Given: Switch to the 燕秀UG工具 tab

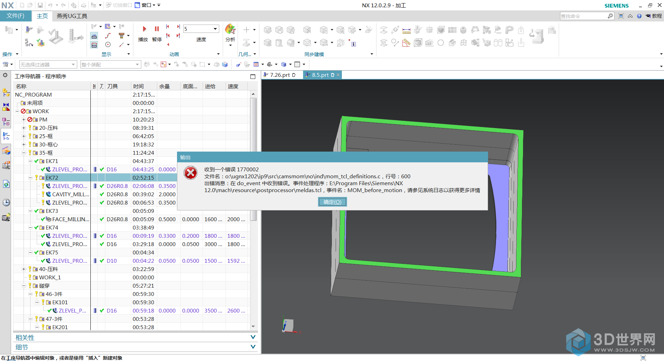Looking at the screenshot, I should pyautogui.click(x=72, y=16).
